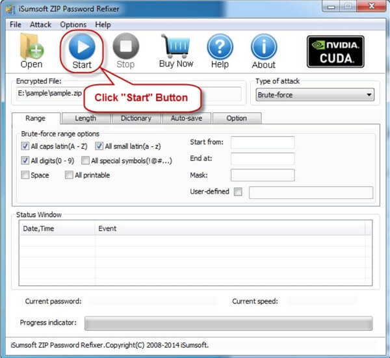The height and width of the screenshot is (358, 390).
Task: Click the User-defined text field
Action: tap(311, 193)
